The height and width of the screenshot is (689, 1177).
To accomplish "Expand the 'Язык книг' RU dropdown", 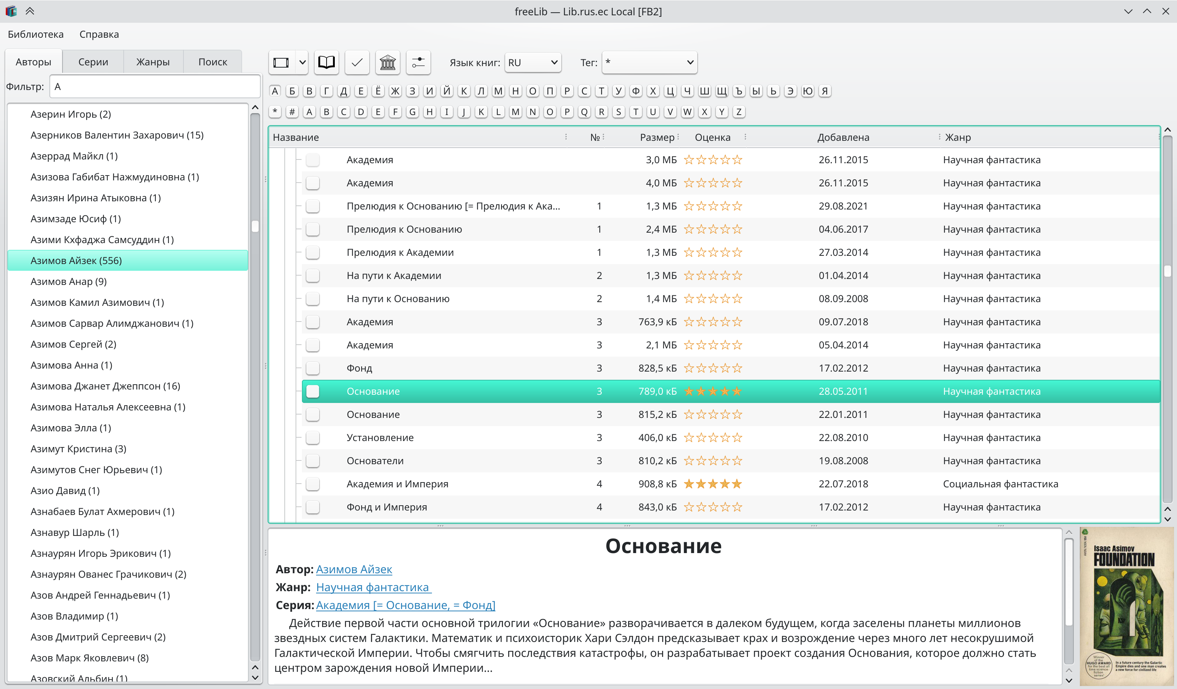I will pyautogui.click(x=532, y=63).
